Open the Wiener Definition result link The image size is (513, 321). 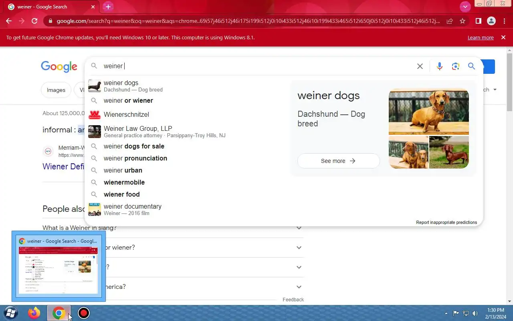63,167
